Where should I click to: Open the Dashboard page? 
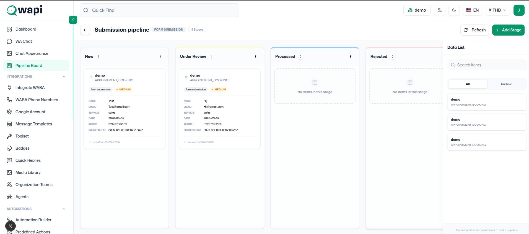(x=37, y=29)
